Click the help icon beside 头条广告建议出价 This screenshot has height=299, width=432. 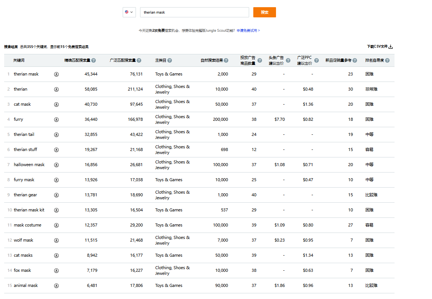288,60
